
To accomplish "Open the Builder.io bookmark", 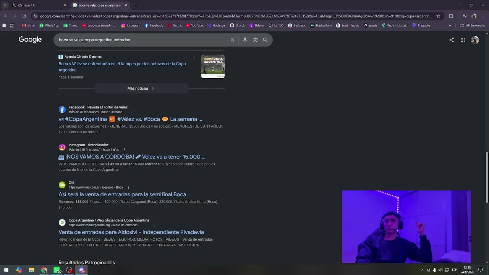I will tap(297, 26).
